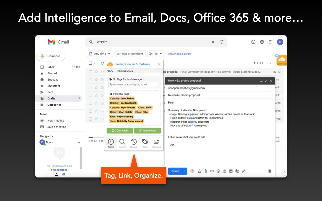The height and width of the screenshot is (201, 322).
Task: Add the Celebrity: Jordan Spieth tag
Action: coord(123,103)
